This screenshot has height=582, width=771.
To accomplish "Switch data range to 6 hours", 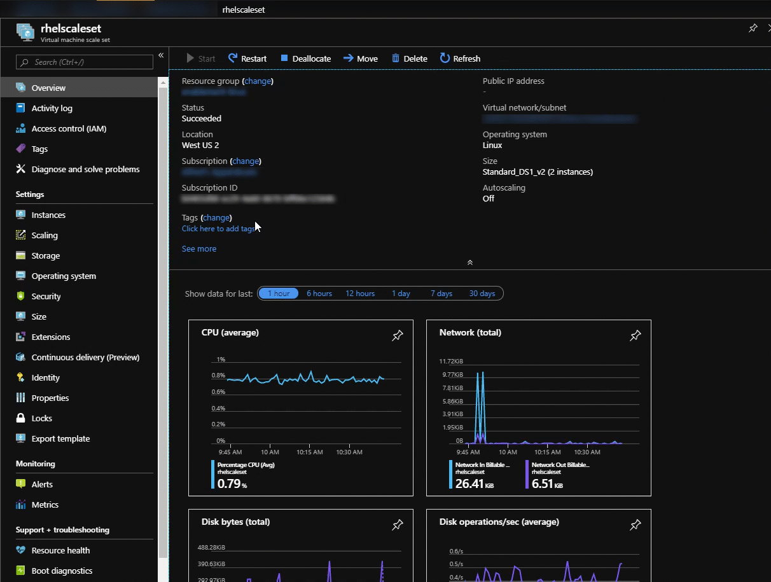I will point(319,294).
